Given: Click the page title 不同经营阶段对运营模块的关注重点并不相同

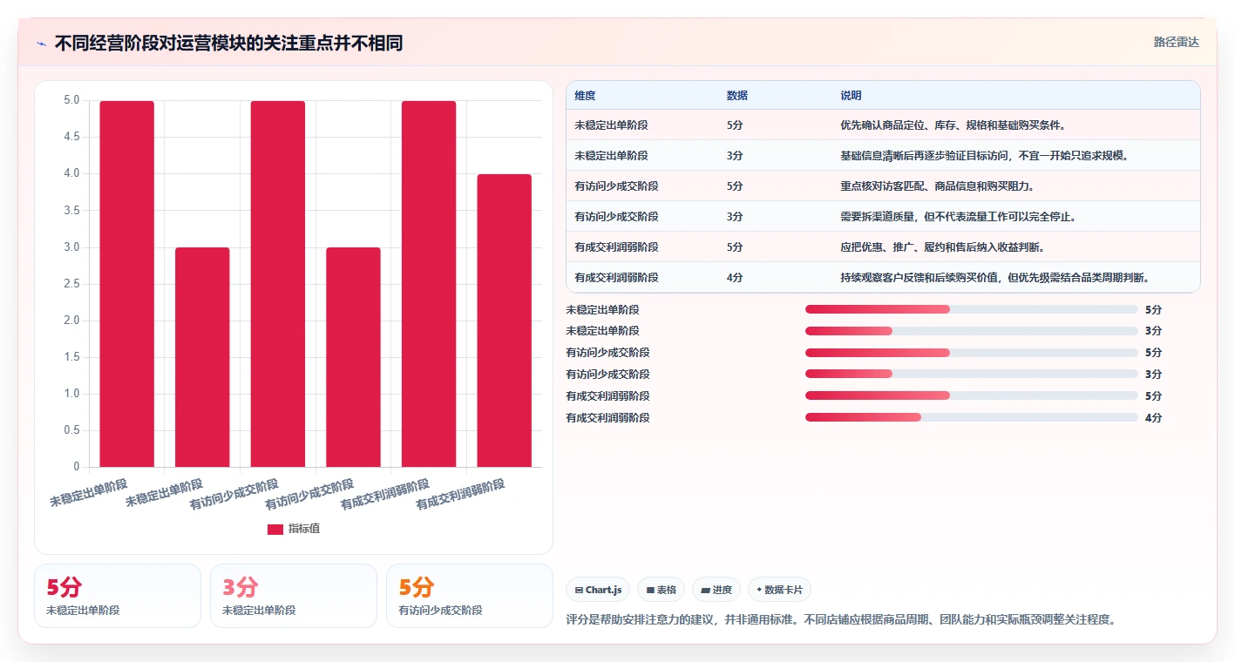Looking at the screenshot, I should 228,44.
